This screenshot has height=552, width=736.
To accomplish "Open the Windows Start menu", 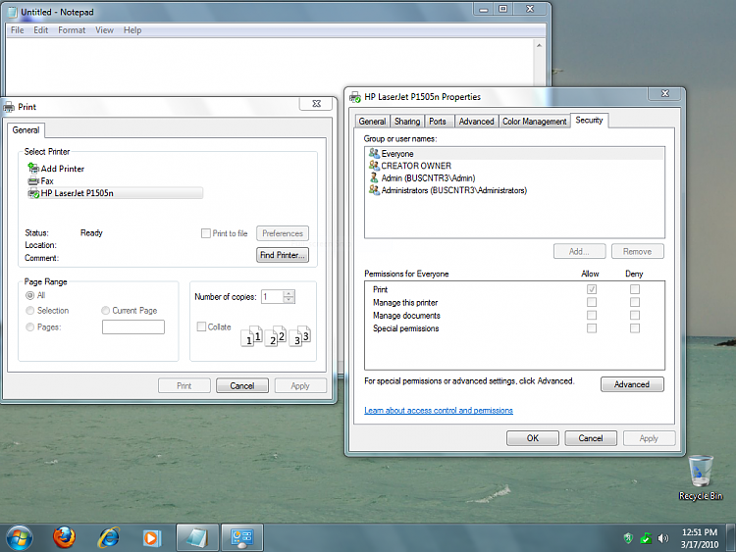I will pos(20,537).
